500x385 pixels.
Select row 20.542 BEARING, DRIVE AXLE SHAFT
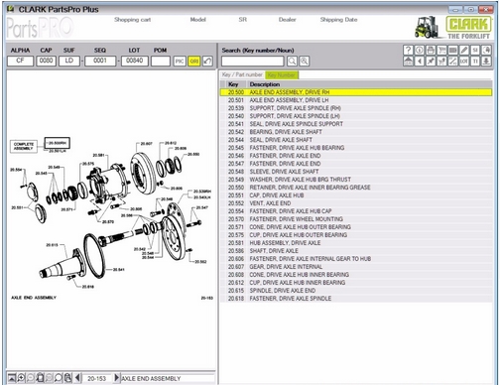point(356,132)
